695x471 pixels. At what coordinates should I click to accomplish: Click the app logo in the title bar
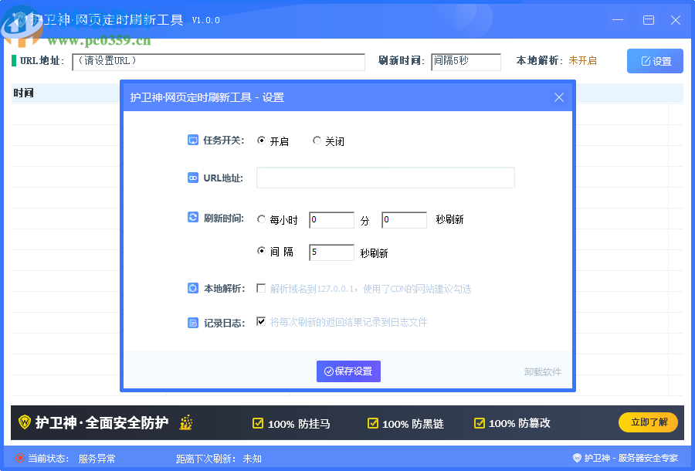point(19,21)
